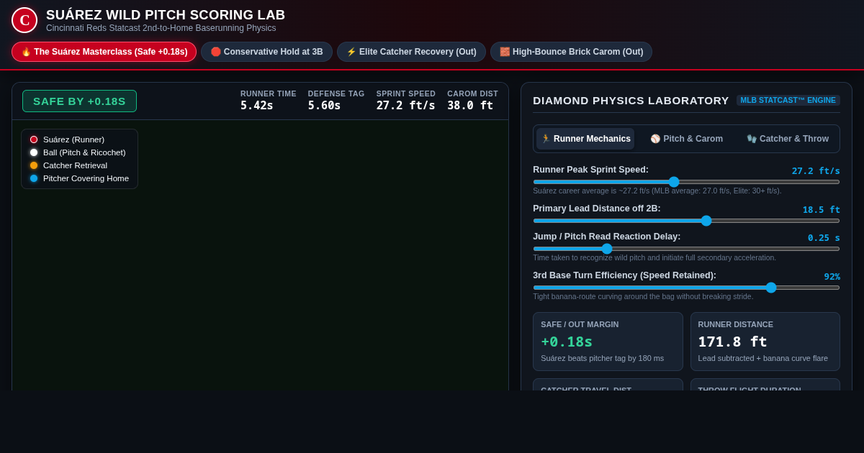
Task: Click the Diamond Physics Laboratory heading
Action: (631, 101)
